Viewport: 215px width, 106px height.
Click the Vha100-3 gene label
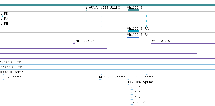point(134,7)
